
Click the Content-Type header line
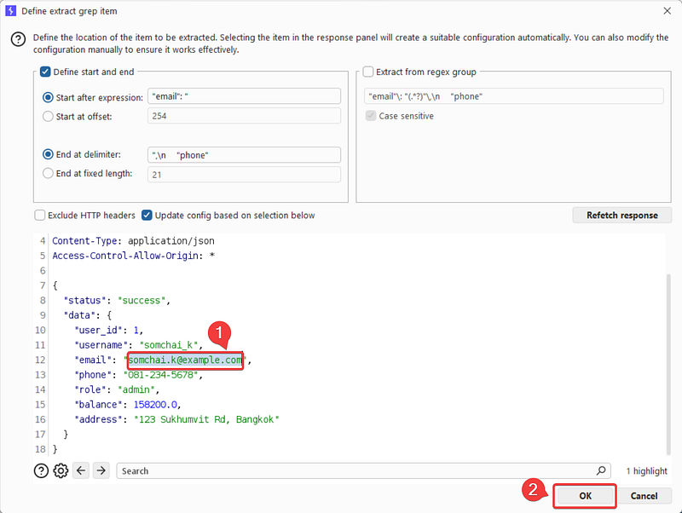133,241
